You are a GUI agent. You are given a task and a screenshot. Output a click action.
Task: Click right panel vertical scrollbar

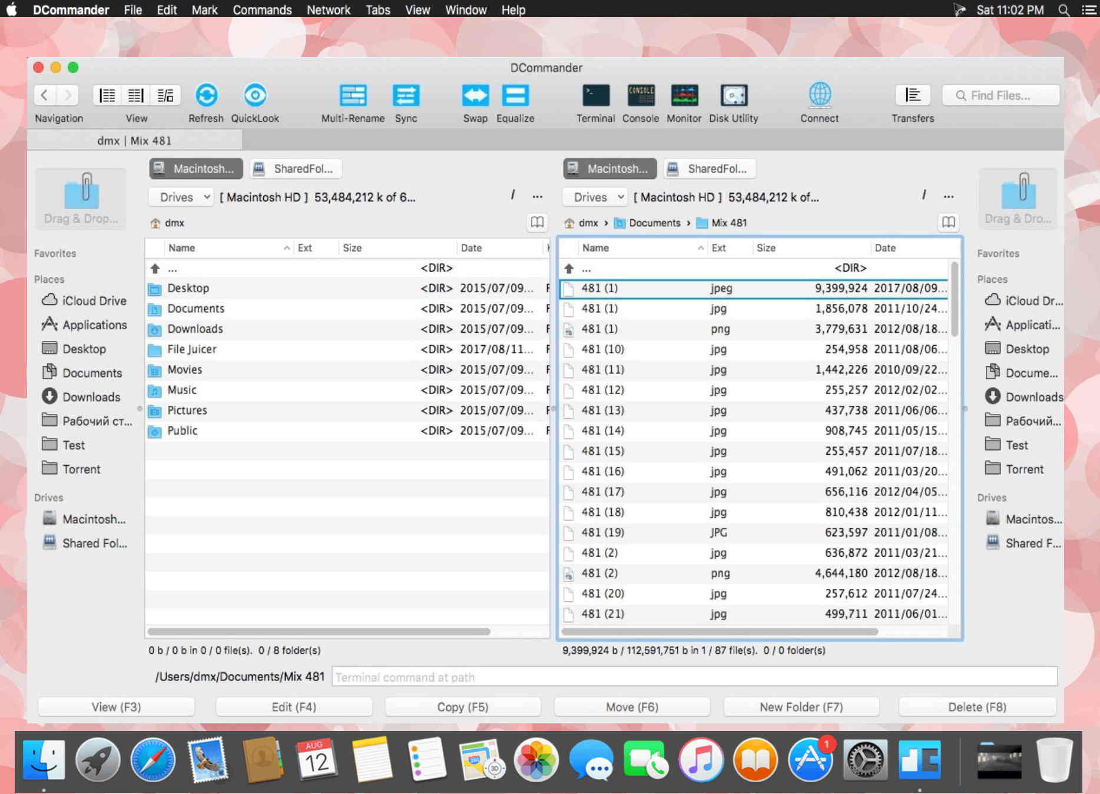pyautogui.click(x=955, y=300)
